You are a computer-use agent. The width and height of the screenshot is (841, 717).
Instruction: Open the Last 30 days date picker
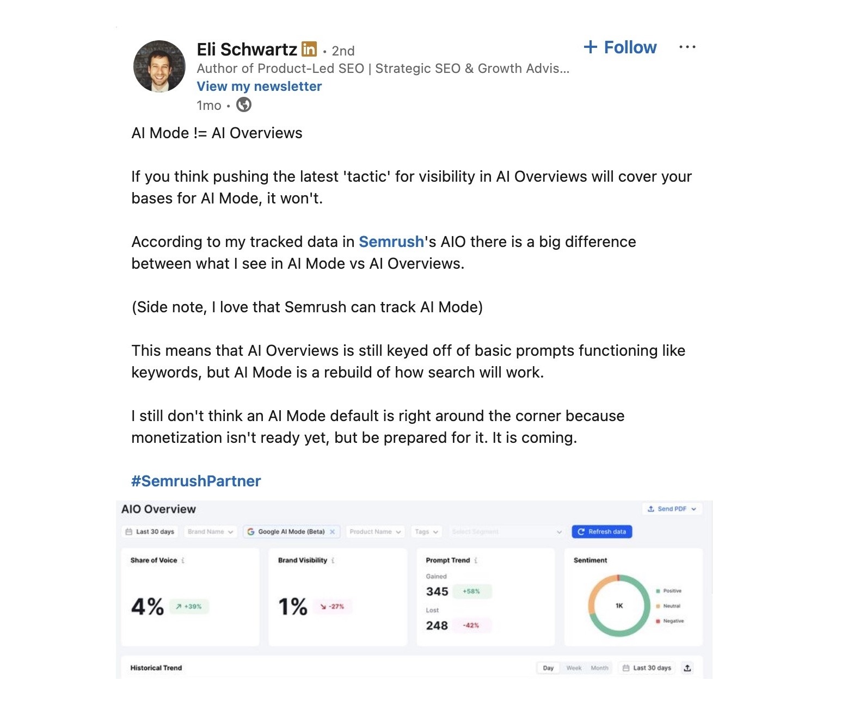tap(151, 531)
